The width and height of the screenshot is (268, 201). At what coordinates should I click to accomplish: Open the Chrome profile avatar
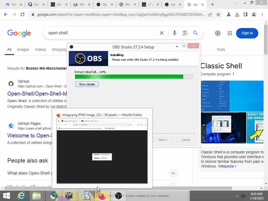point(254,15)
